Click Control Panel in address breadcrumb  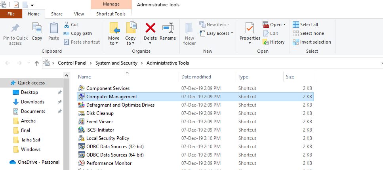72,63
